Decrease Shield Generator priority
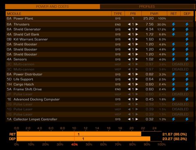196x150 pixels. click(x=129, y=29)
